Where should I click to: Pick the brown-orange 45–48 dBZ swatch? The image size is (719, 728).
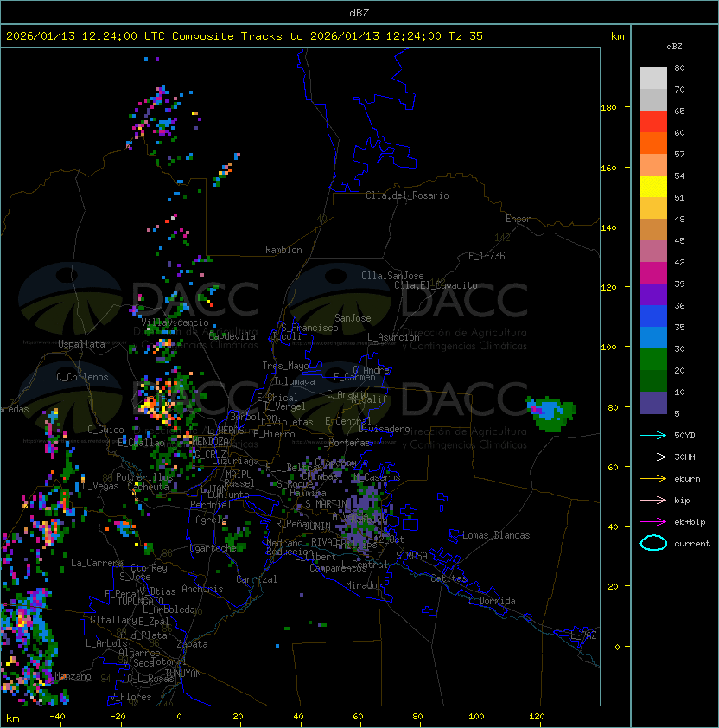(653, 229)
